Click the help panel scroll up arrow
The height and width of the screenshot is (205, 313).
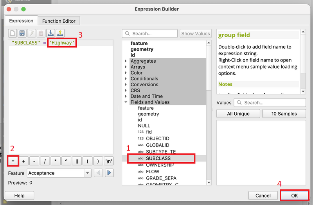[x=303, y=32]
